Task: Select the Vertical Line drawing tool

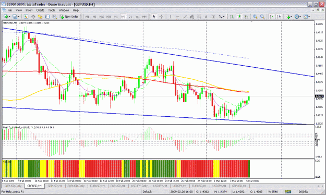Action: [x=170, y=17]
